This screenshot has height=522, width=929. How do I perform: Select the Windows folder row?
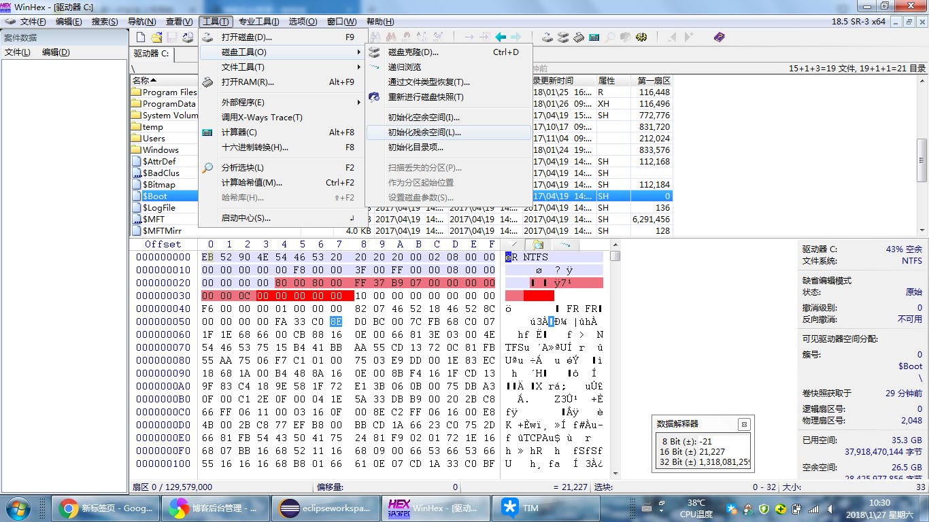click(x=163, y=150)
